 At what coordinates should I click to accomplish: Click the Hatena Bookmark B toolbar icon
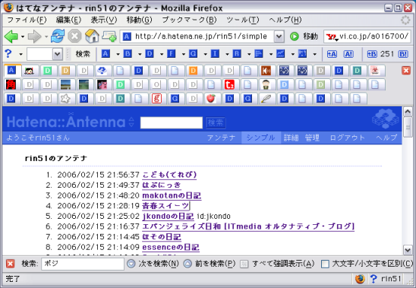point(128,54)
